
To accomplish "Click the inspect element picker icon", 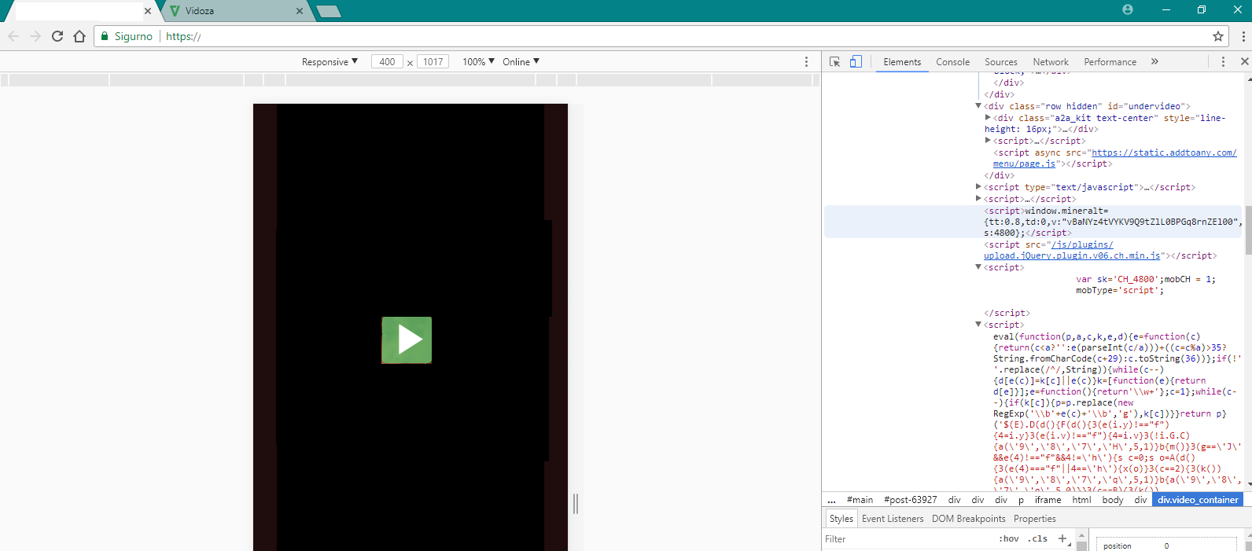I will (x=834, y=61).
